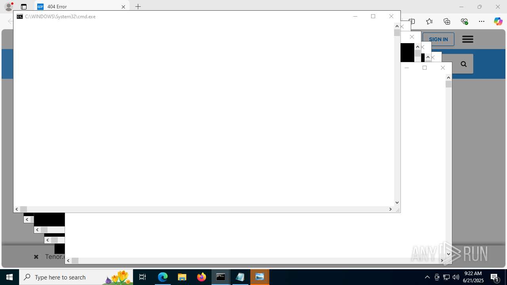
Task: Open Firefox from the taskbar
Action: coord(202,277)
